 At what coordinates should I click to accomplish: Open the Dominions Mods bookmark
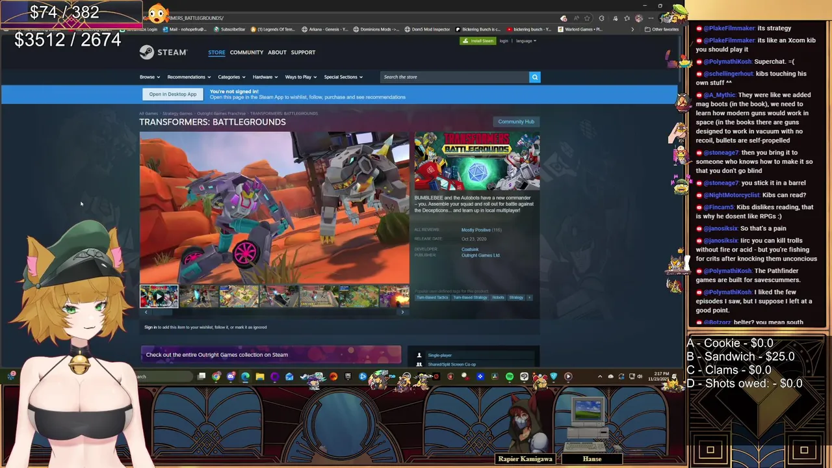(x=375, y=29)
